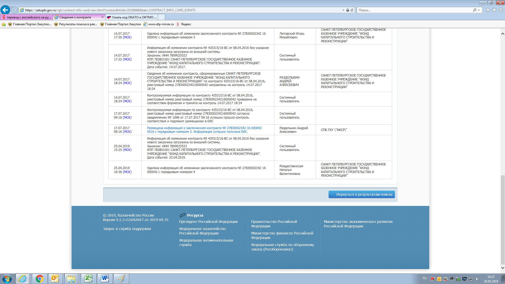This screenshot has width=505, height=284.
Task: Switch to the 'перевод с английского' tab
Action: pyautogui.click(x=26, y=17)
